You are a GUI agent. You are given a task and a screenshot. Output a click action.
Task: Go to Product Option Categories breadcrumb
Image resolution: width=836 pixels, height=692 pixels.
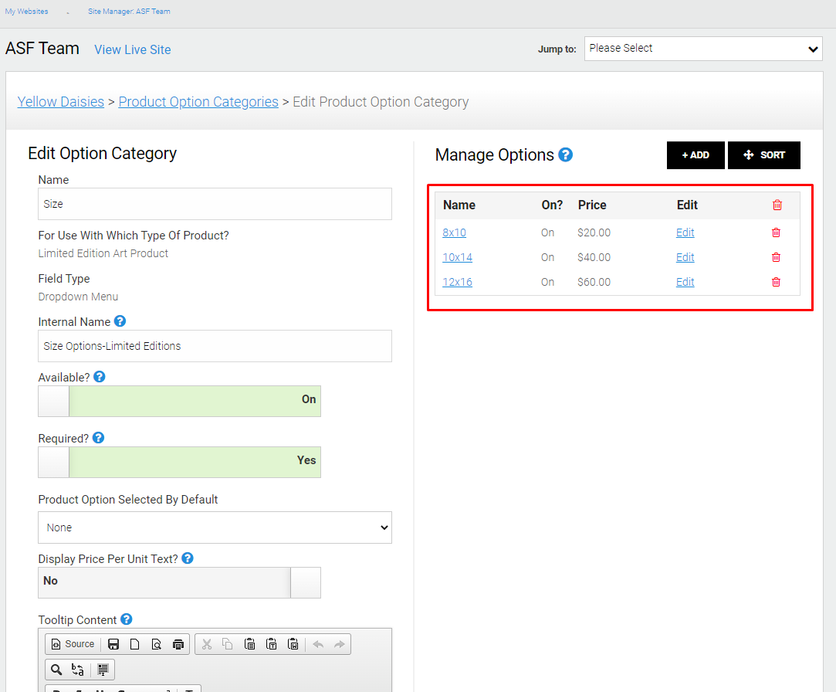click(198, 102)
